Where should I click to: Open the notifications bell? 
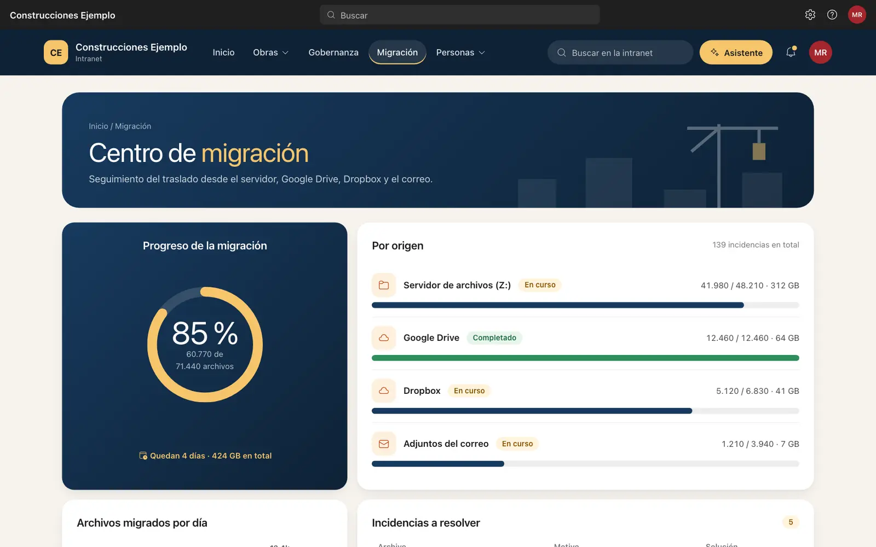[791, 53]
